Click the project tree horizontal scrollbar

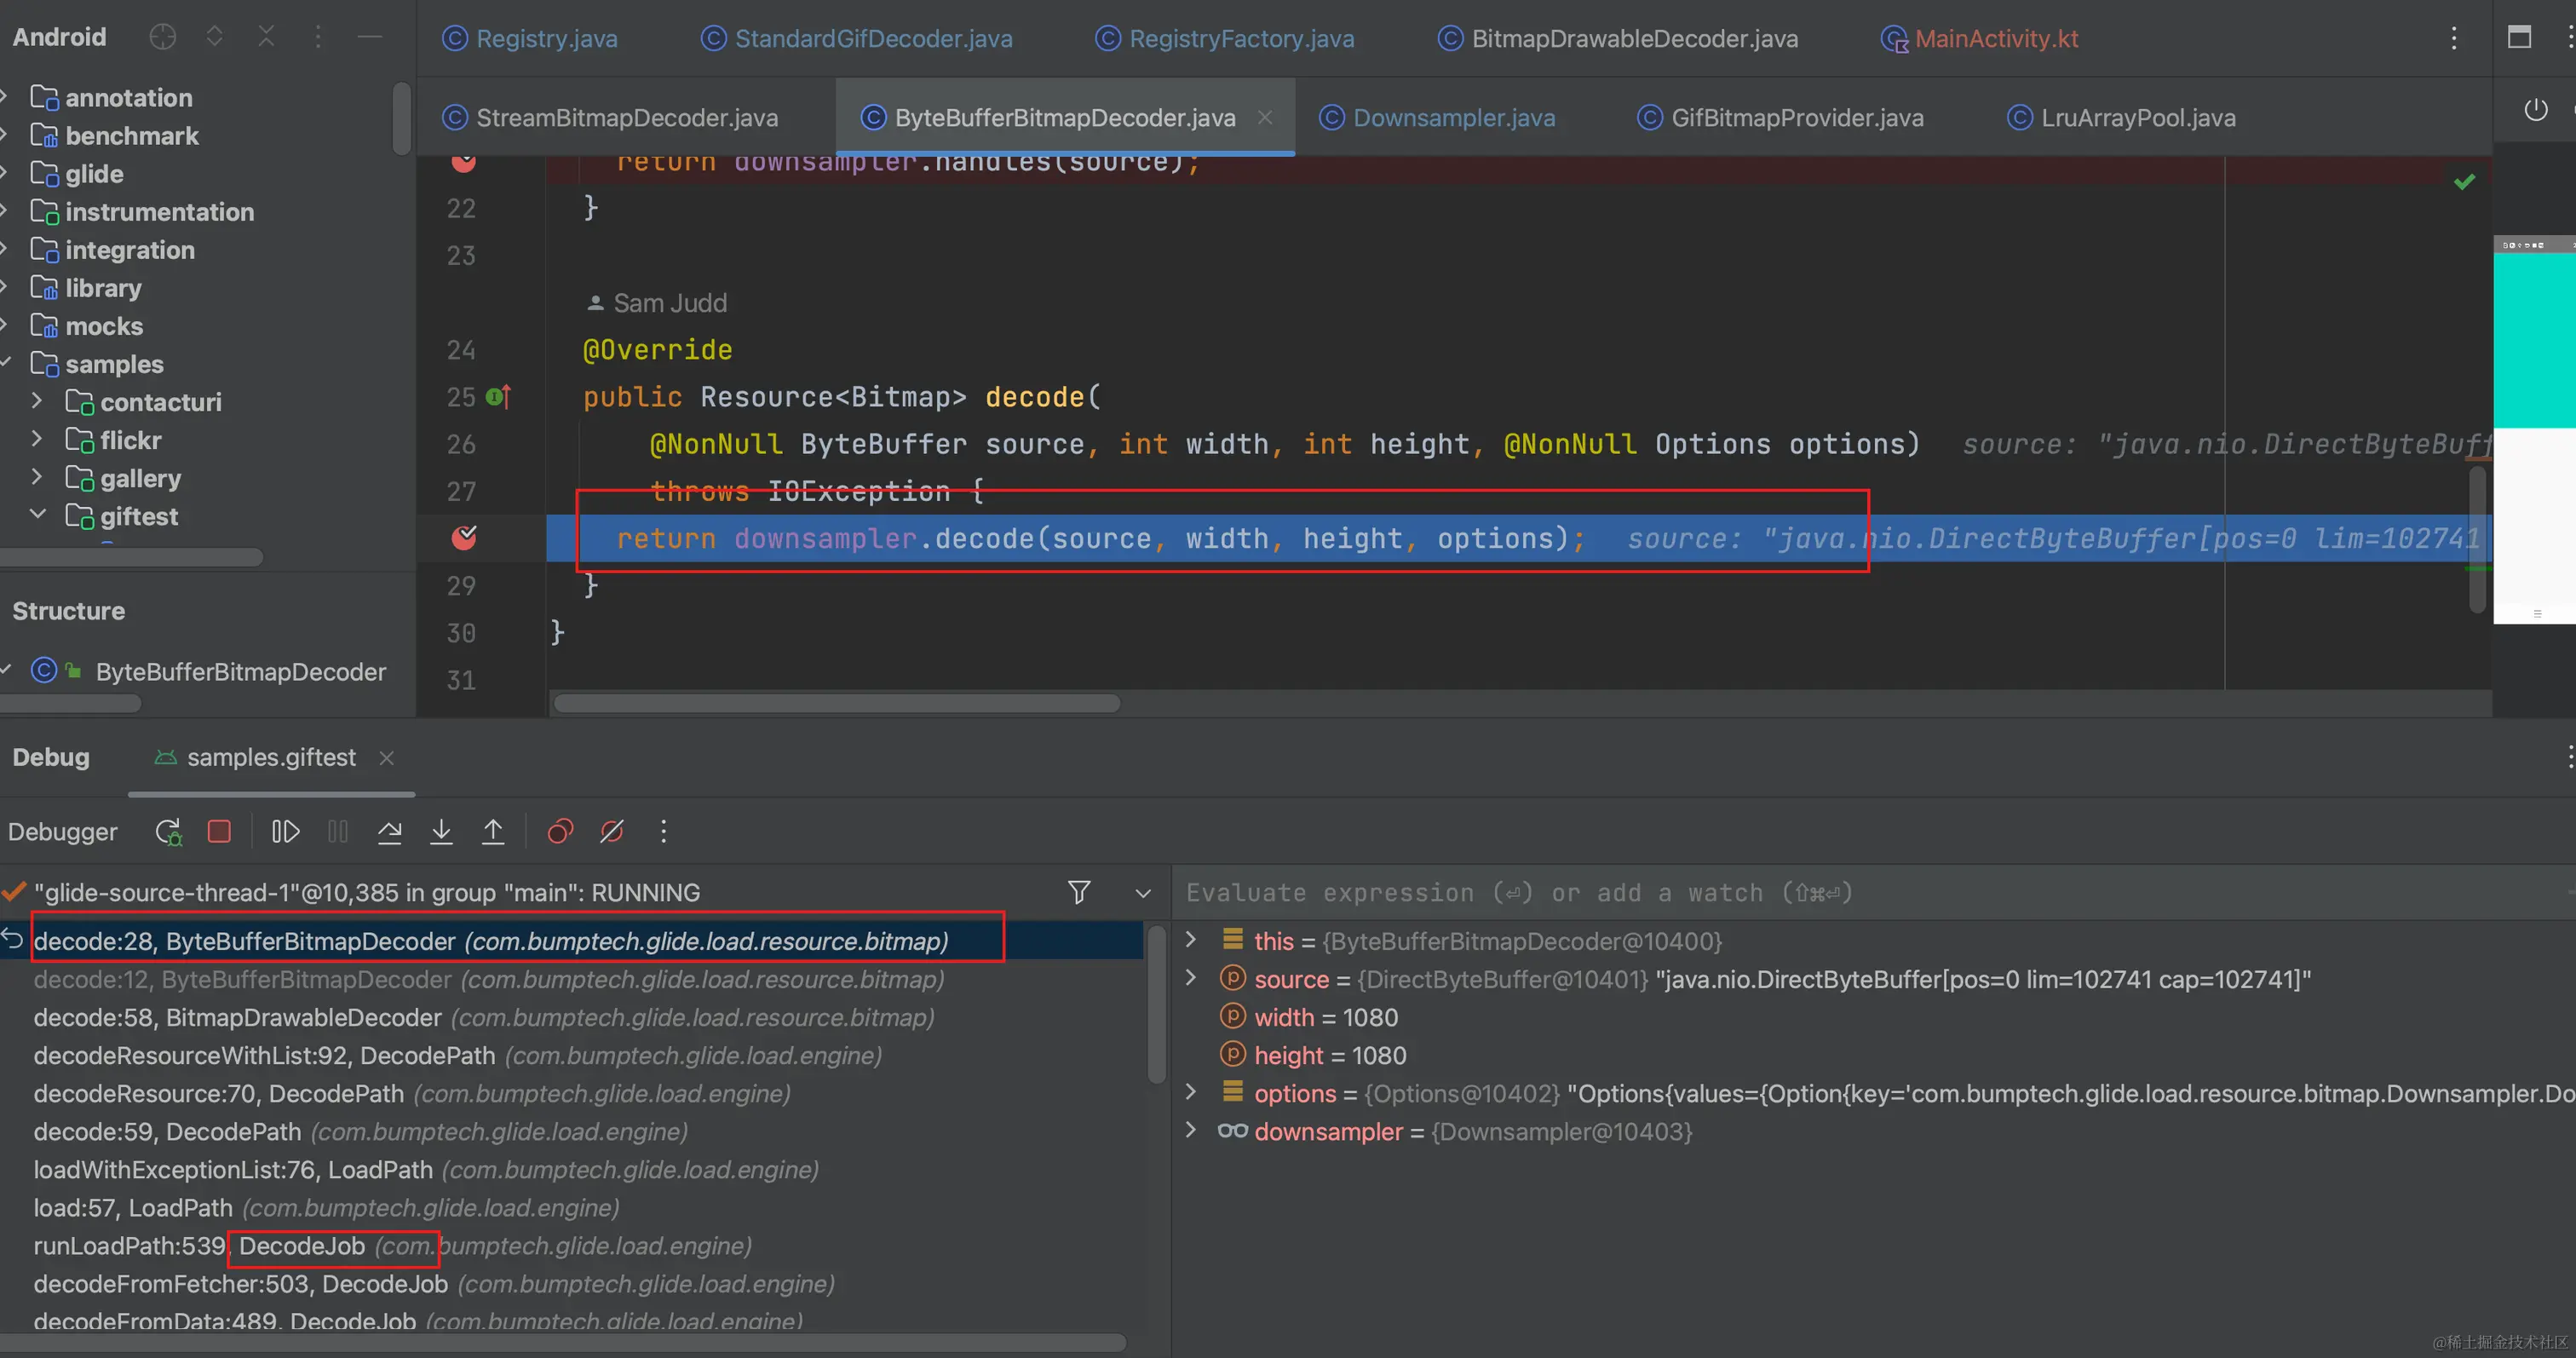(132, 557)
